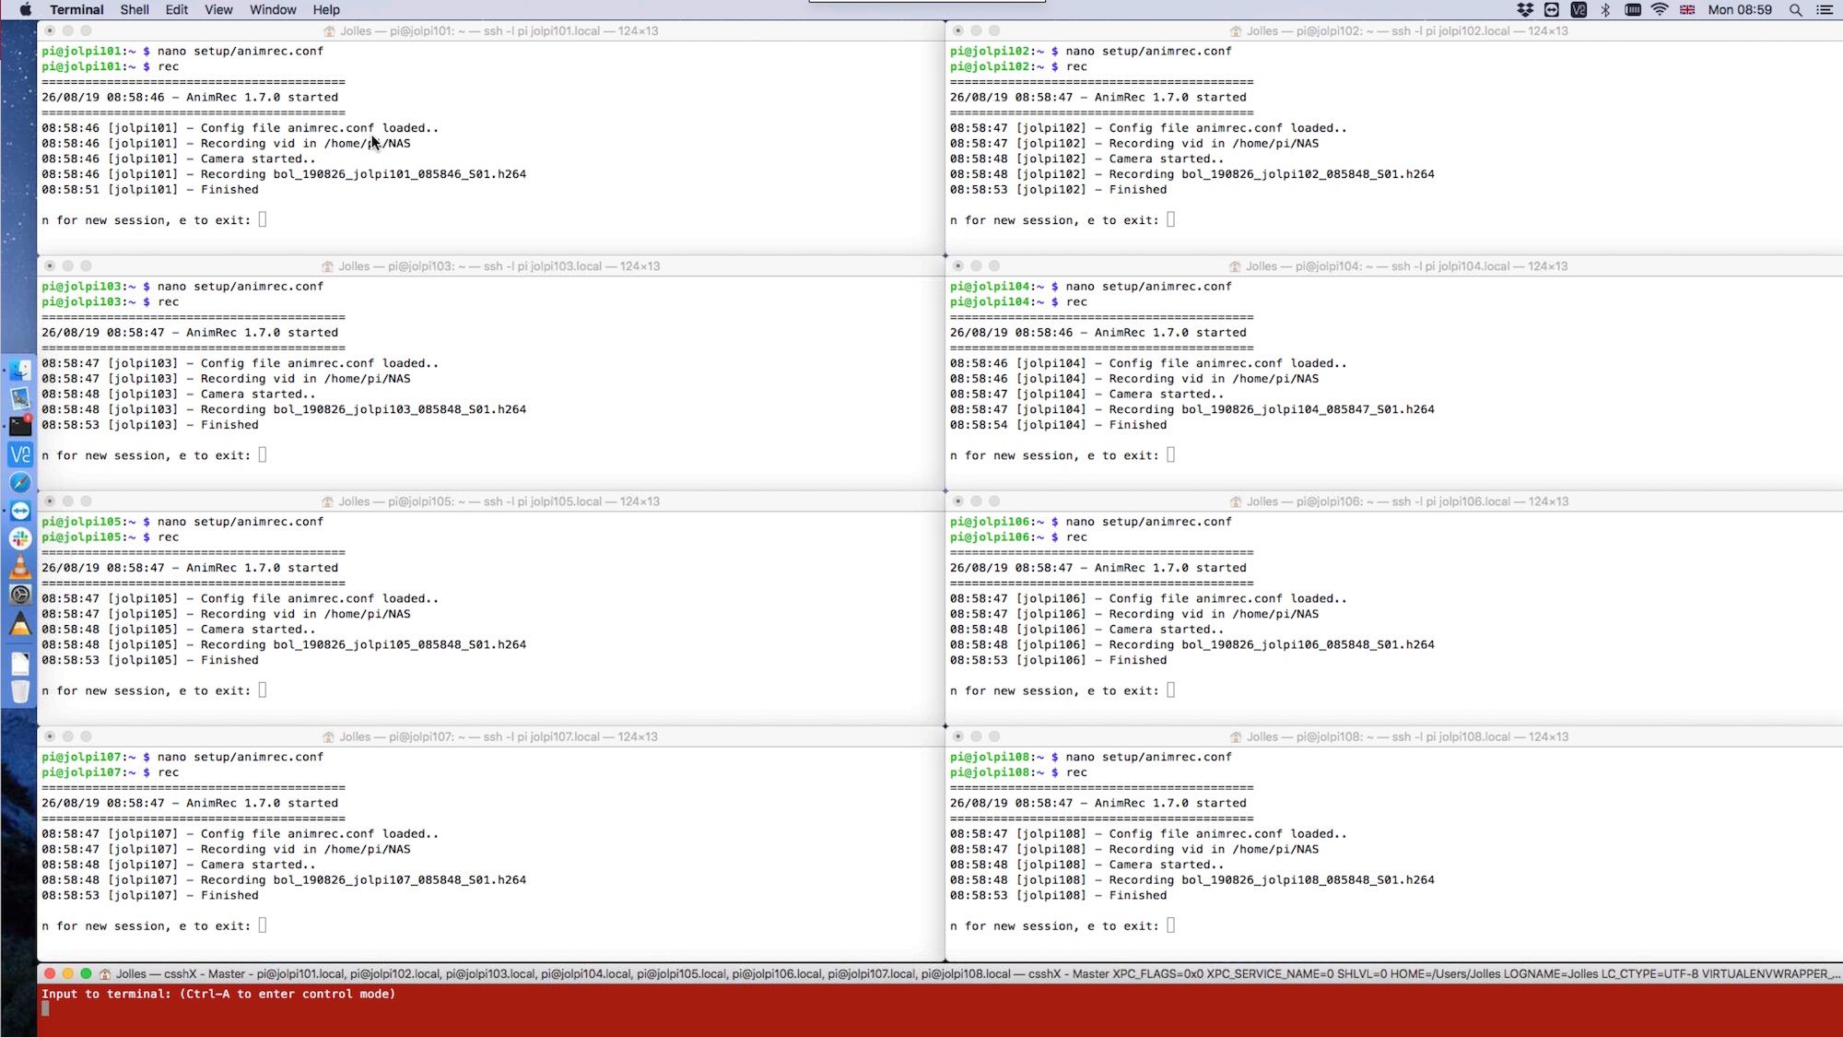
Task: Open TeamViewer from the Dock
Action: [x=20, y=511]
